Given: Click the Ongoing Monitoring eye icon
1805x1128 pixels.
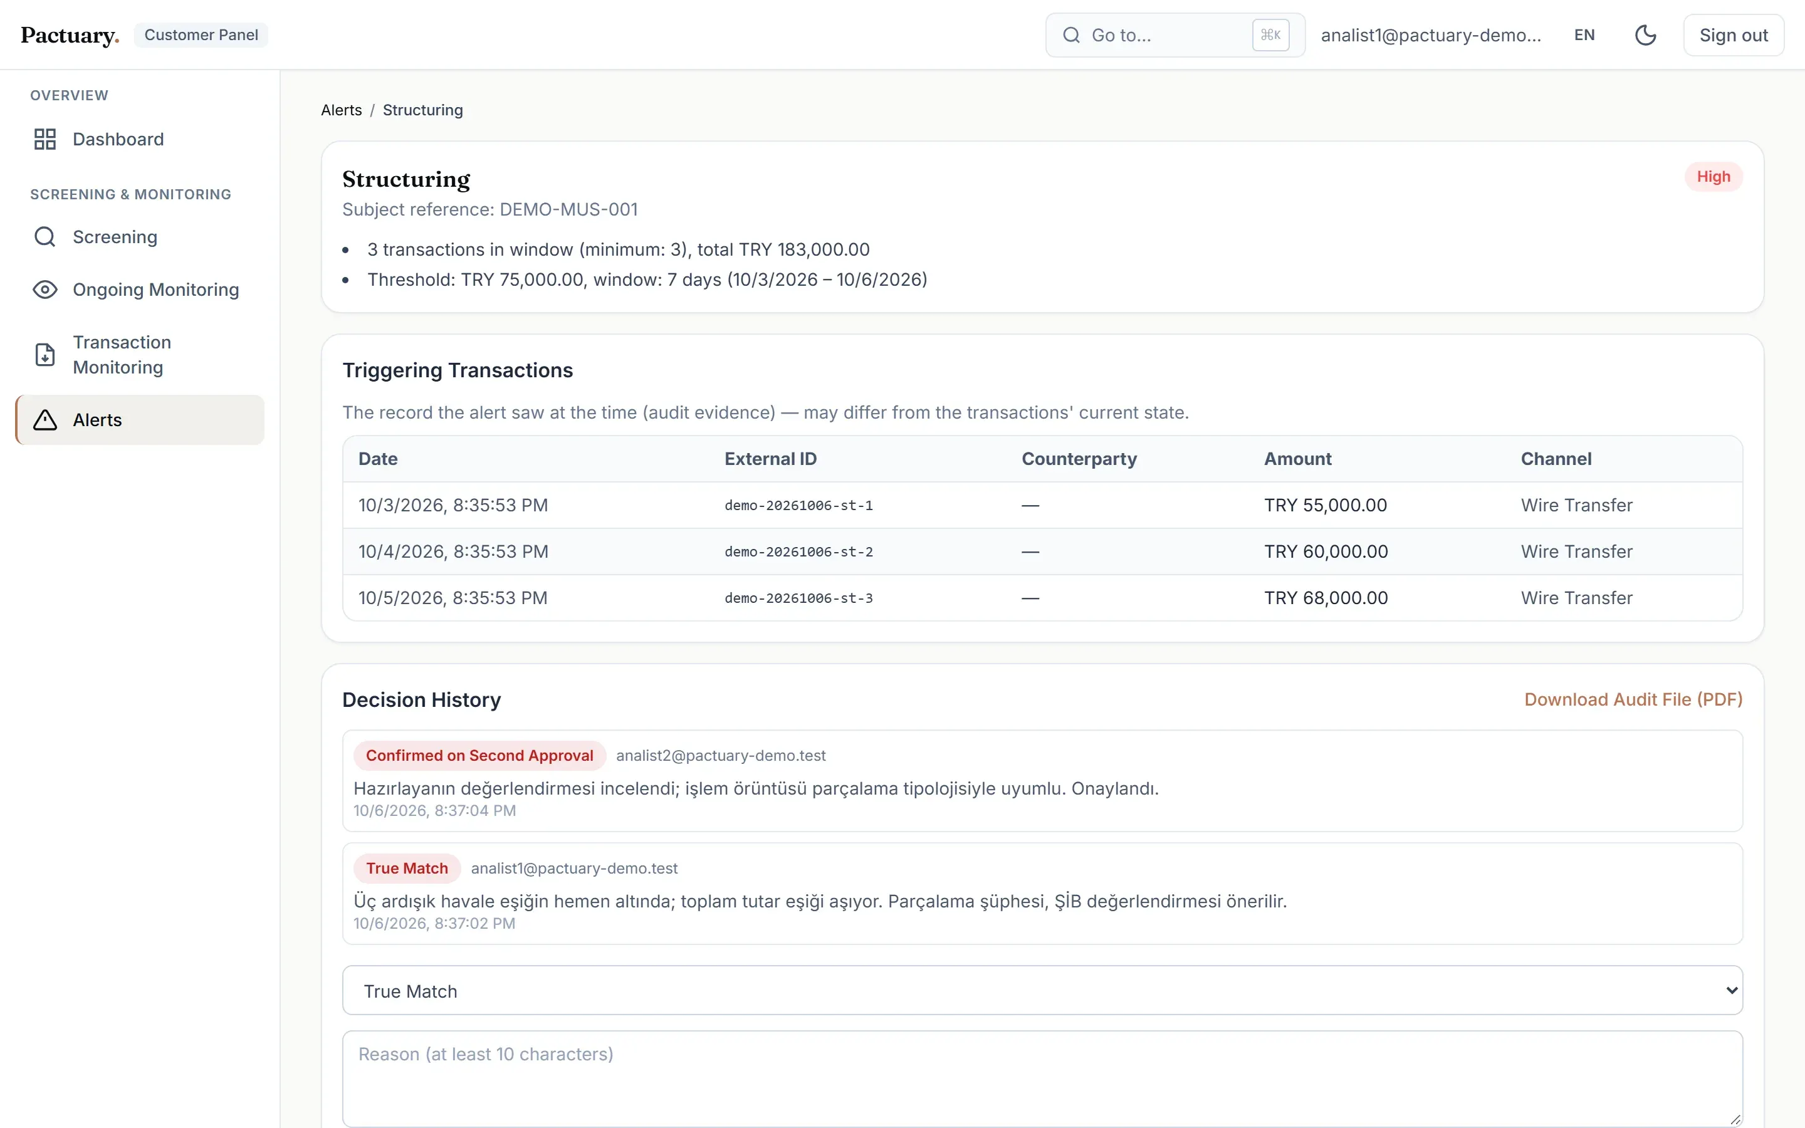Looking at the screenshot, I should [x=44, y=290].
